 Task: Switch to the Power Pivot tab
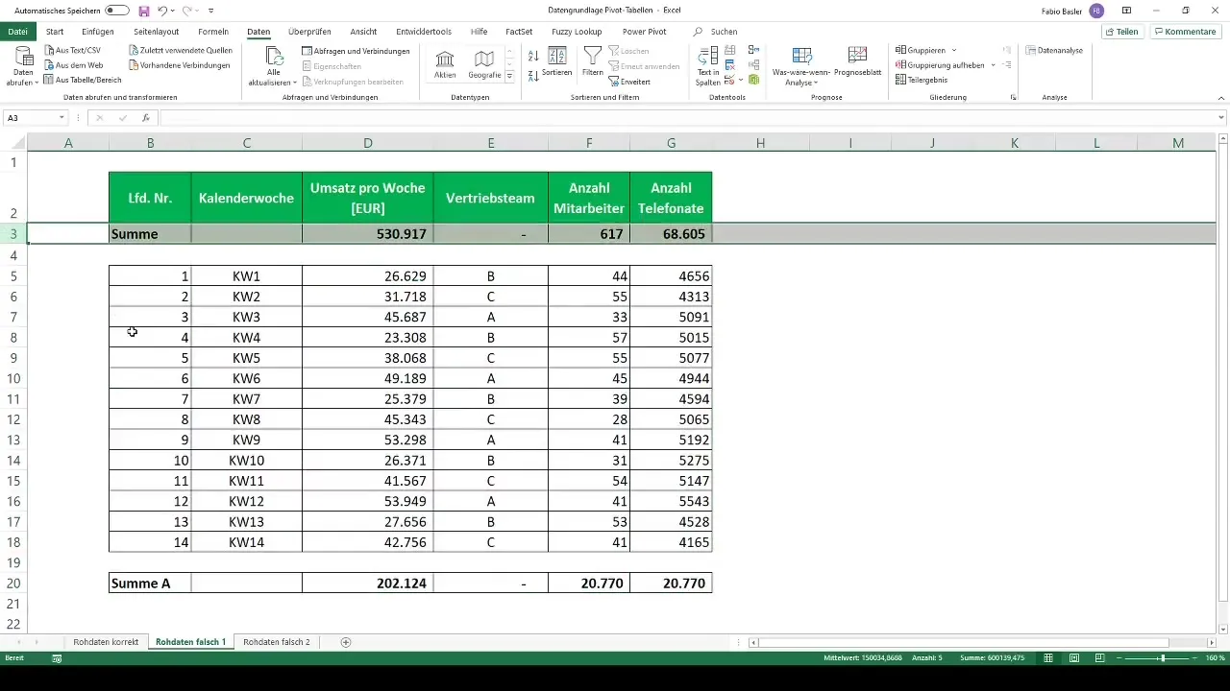tap(644, 32)
